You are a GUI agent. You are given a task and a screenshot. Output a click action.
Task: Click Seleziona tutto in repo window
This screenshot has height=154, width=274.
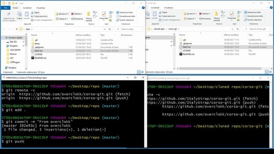(x=125, y=12)
